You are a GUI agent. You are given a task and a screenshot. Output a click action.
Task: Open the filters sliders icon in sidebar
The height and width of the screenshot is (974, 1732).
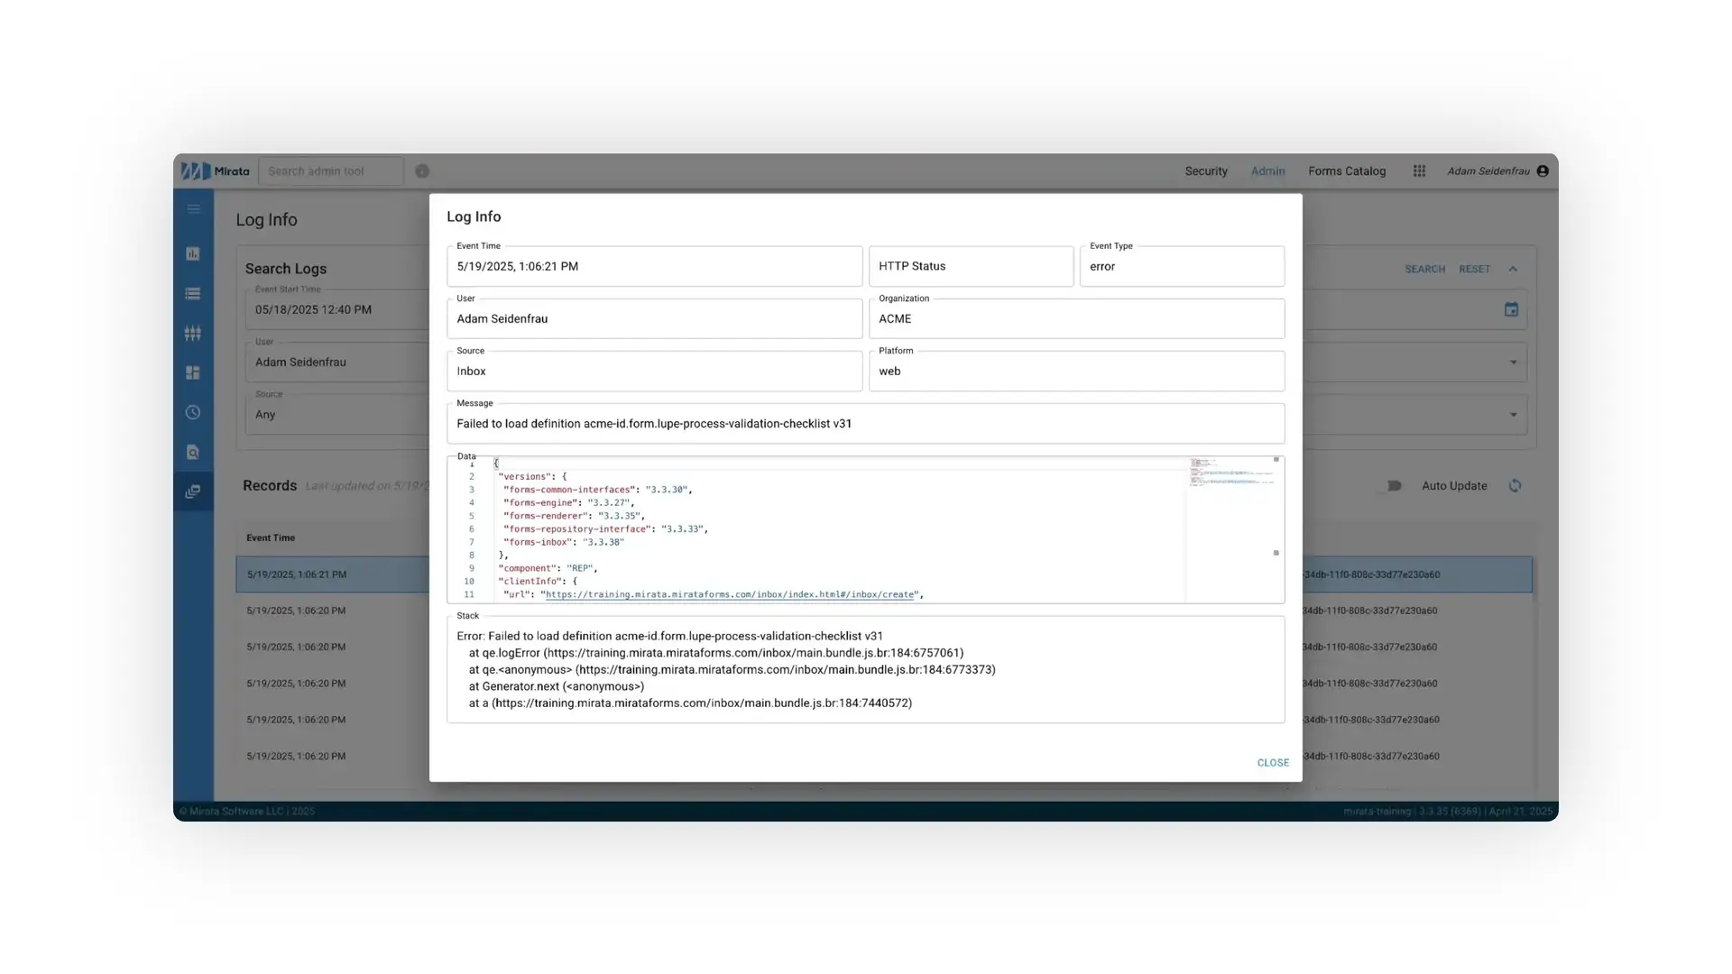(x=193, y=333)
